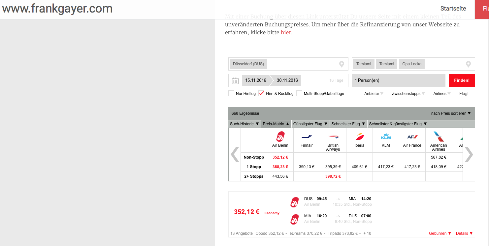Click the location pin icon in destination field

coord(468,64)
